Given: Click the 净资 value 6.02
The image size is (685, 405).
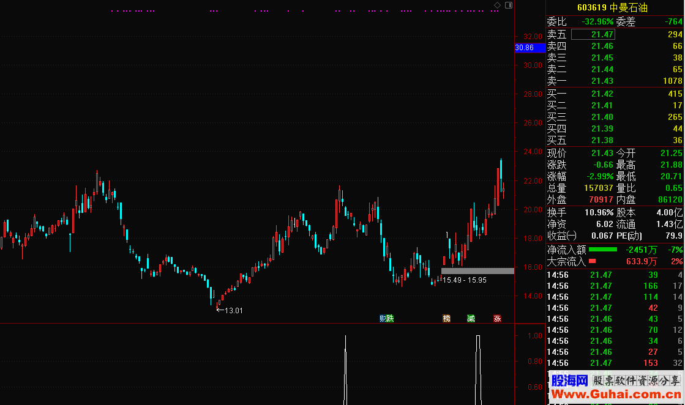Looking at the screenshot, I should click(x=605, y=225).
